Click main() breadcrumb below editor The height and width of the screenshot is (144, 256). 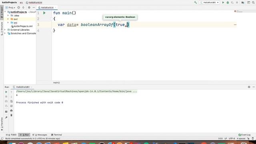(56, 83)
